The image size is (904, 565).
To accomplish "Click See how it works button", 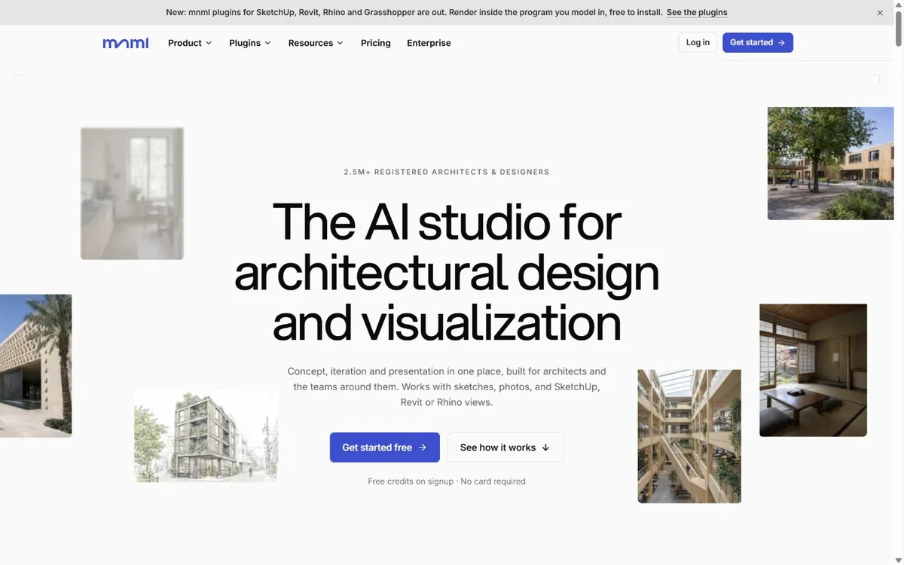I will click(x=505, y=447).
